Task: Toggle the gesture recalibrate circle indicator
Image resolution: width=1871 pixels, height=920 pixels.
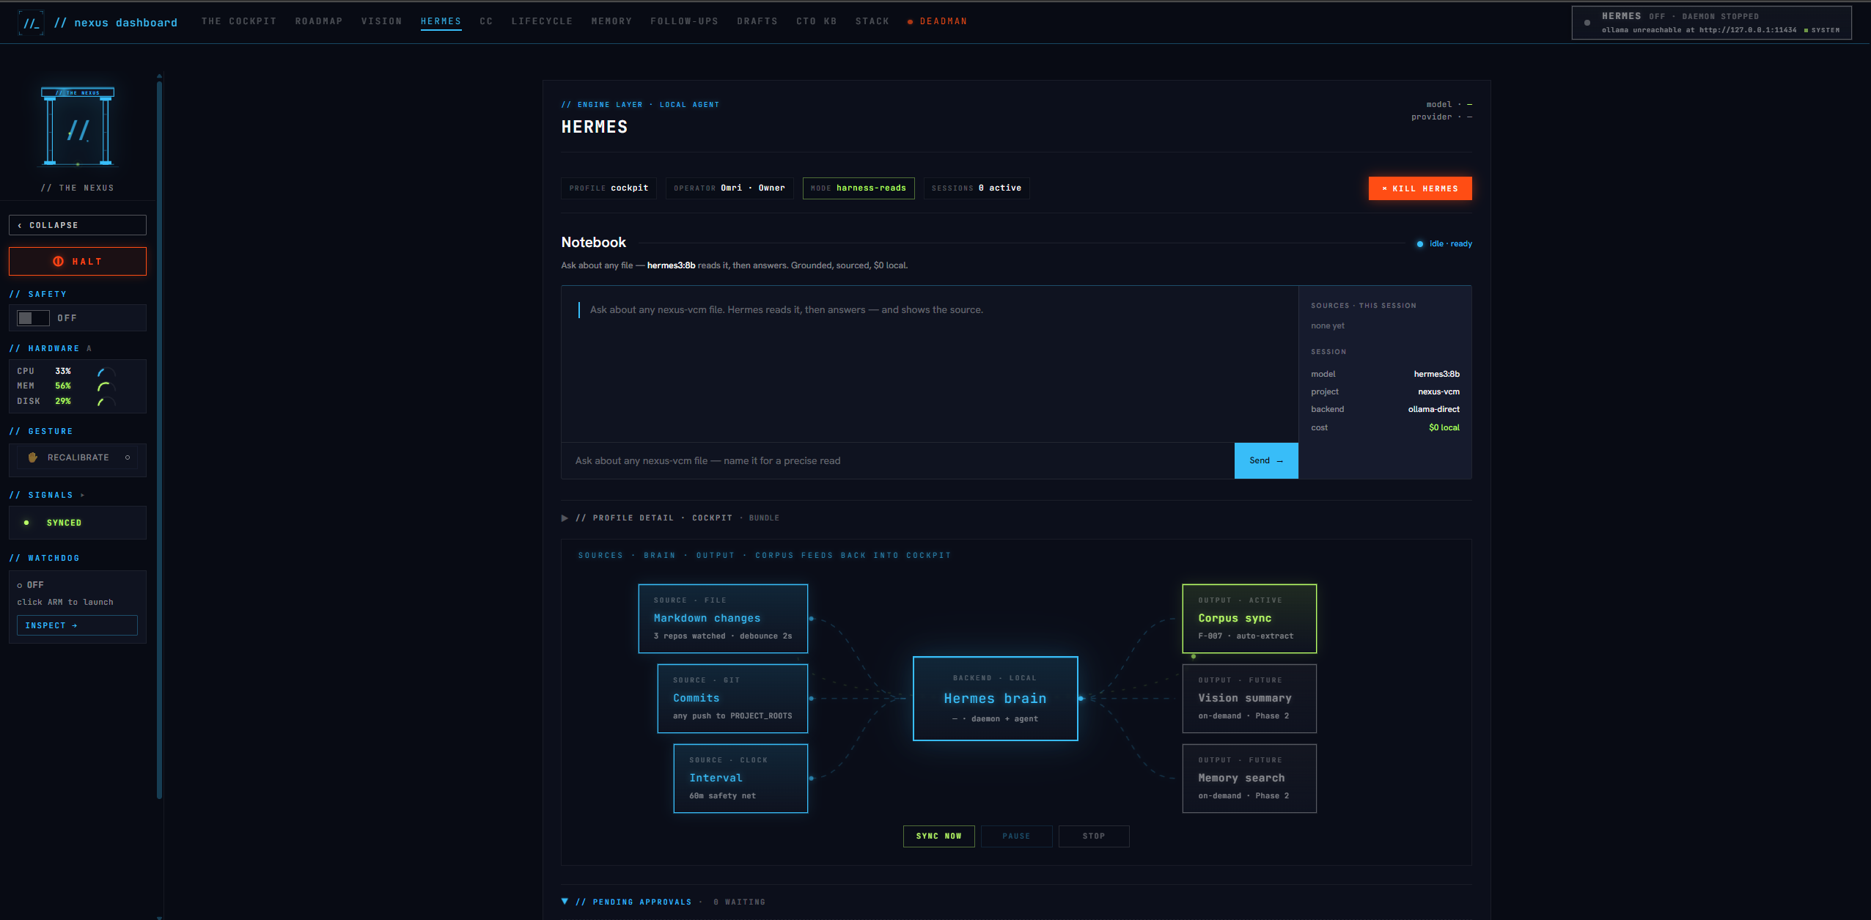Action: [x=128, y=457]
